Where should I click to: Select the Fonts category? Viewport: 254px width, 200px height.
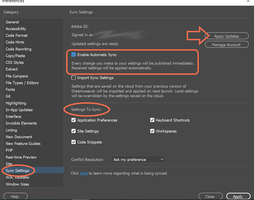tap(10, 89)
